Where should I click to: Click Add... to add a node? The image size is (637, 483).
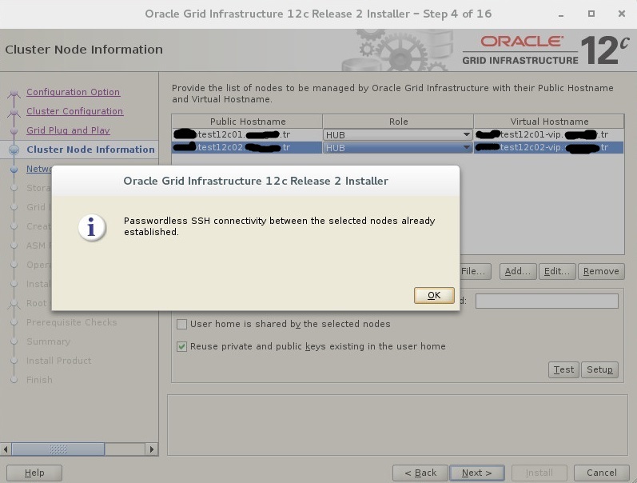[518, 271]
